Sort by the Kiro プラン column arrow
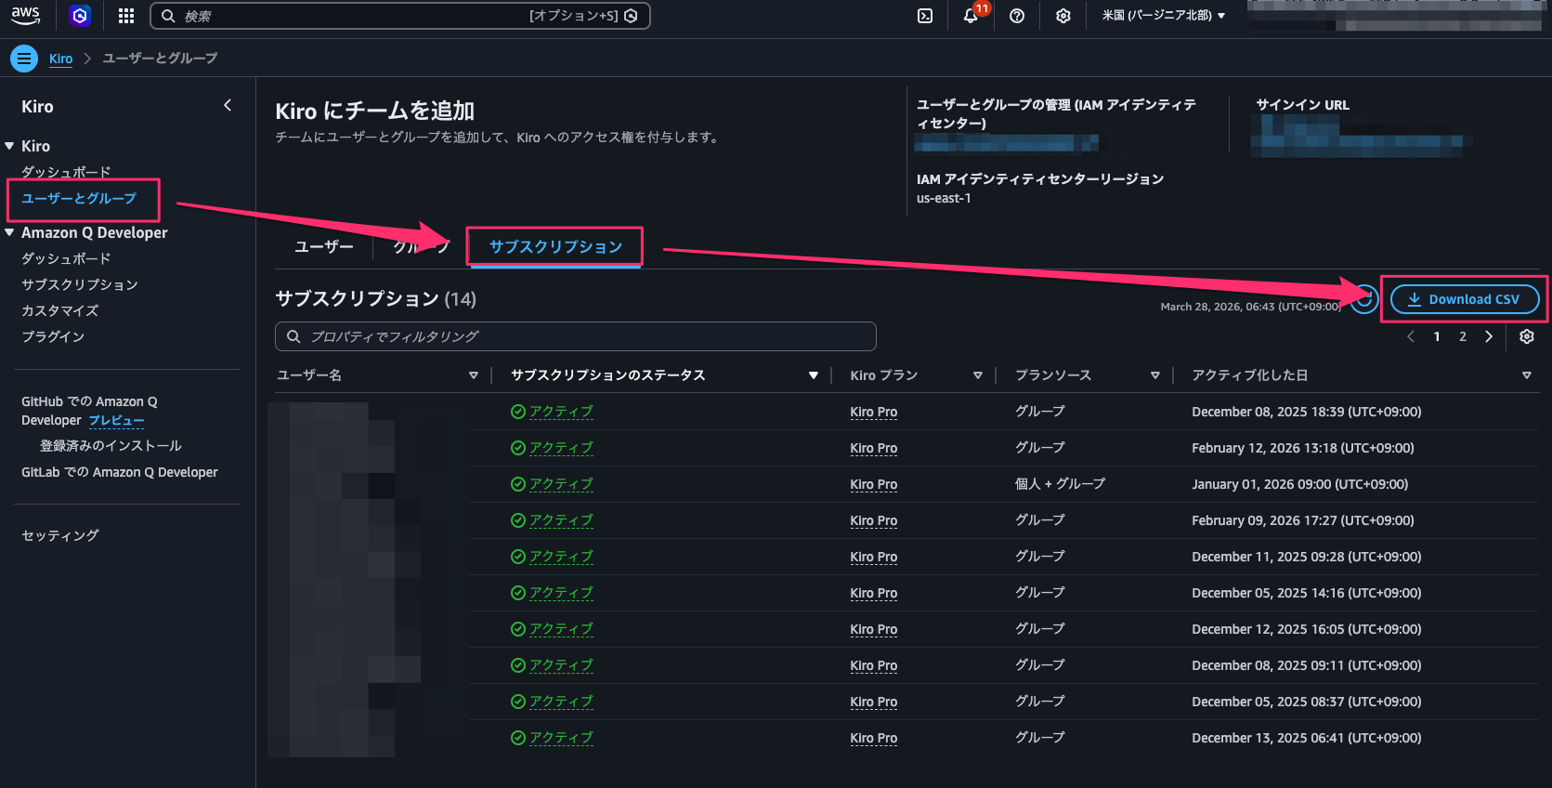This screenshot has height=788, width=1552. (978, 375)
